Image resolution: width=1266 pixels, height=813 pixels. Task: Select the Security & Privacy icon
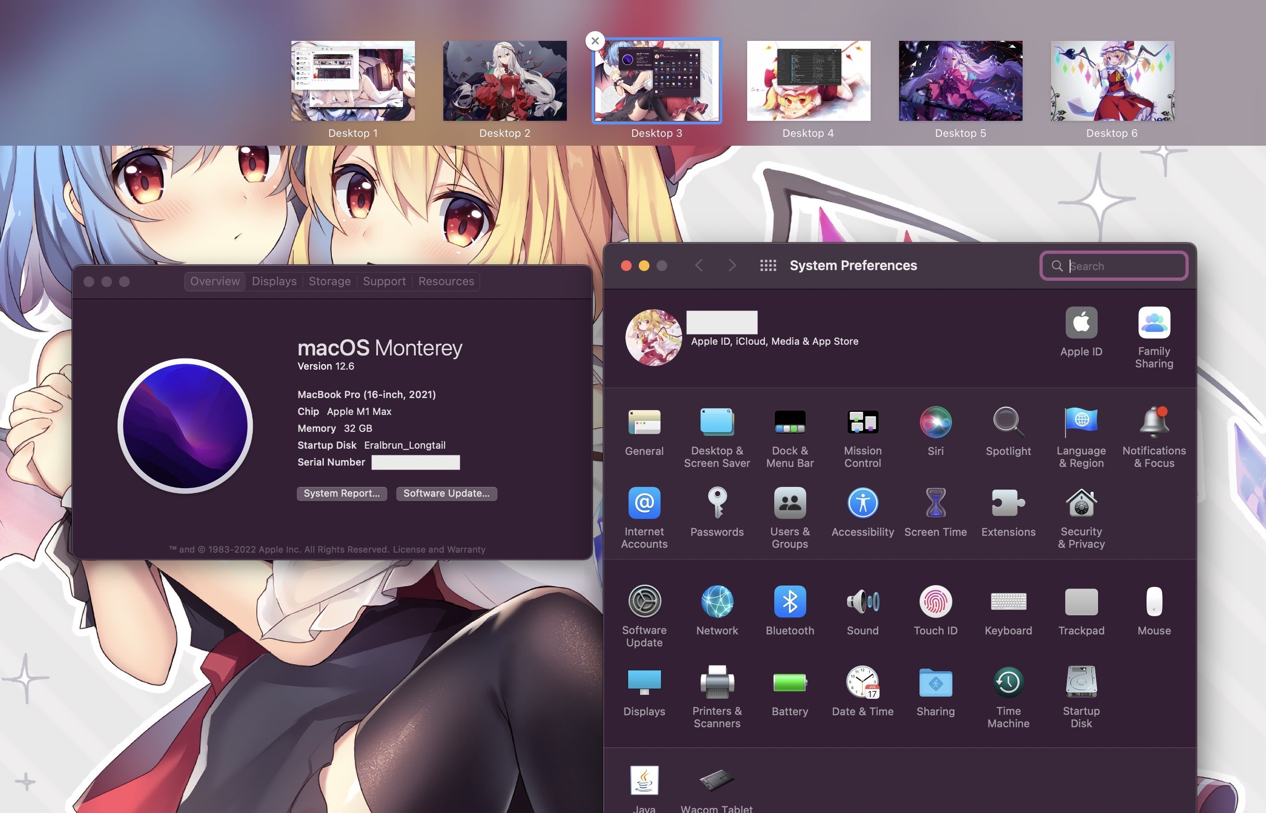tap(1081, 502)
